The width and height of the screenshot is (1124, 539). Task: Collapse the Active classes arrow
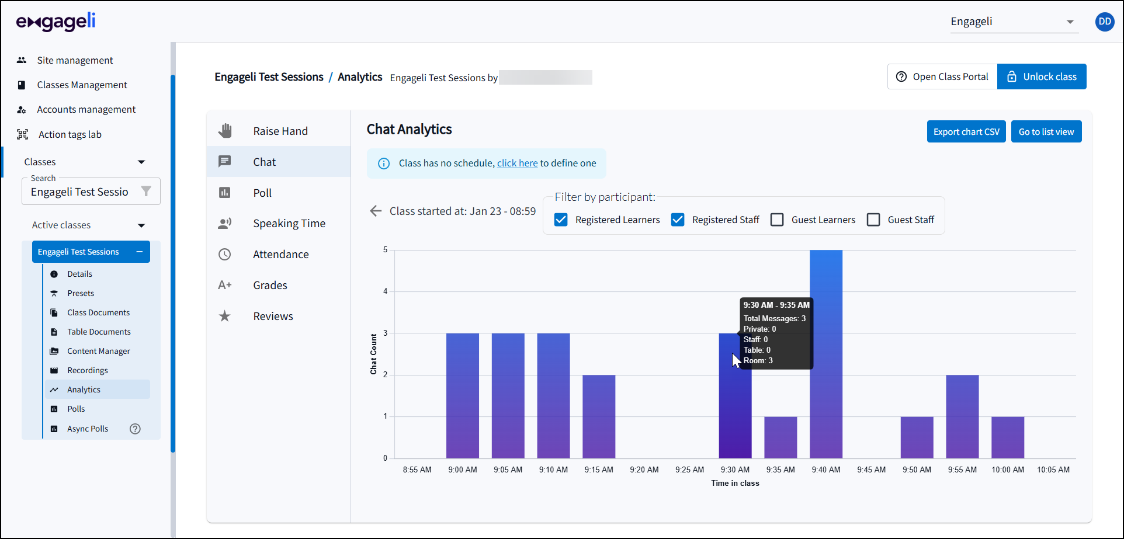141,225
